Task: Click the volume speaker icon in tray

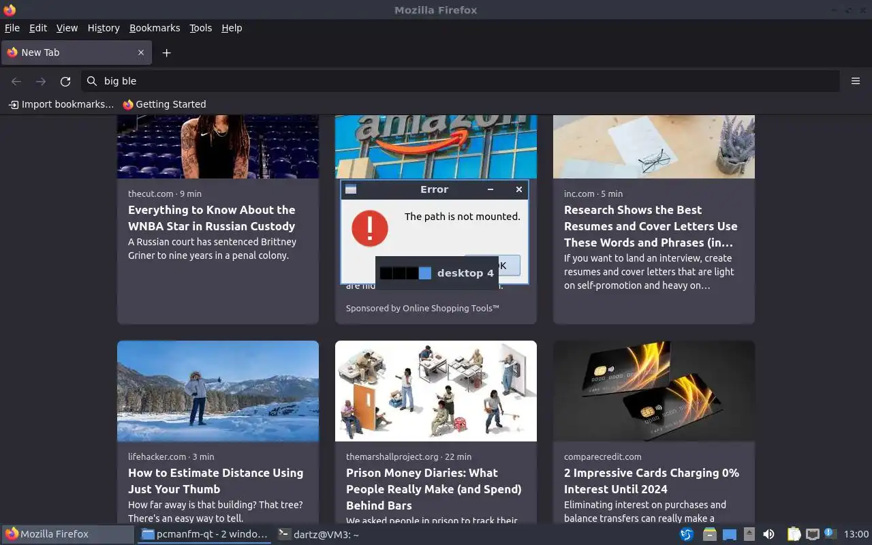Action: 768,534
